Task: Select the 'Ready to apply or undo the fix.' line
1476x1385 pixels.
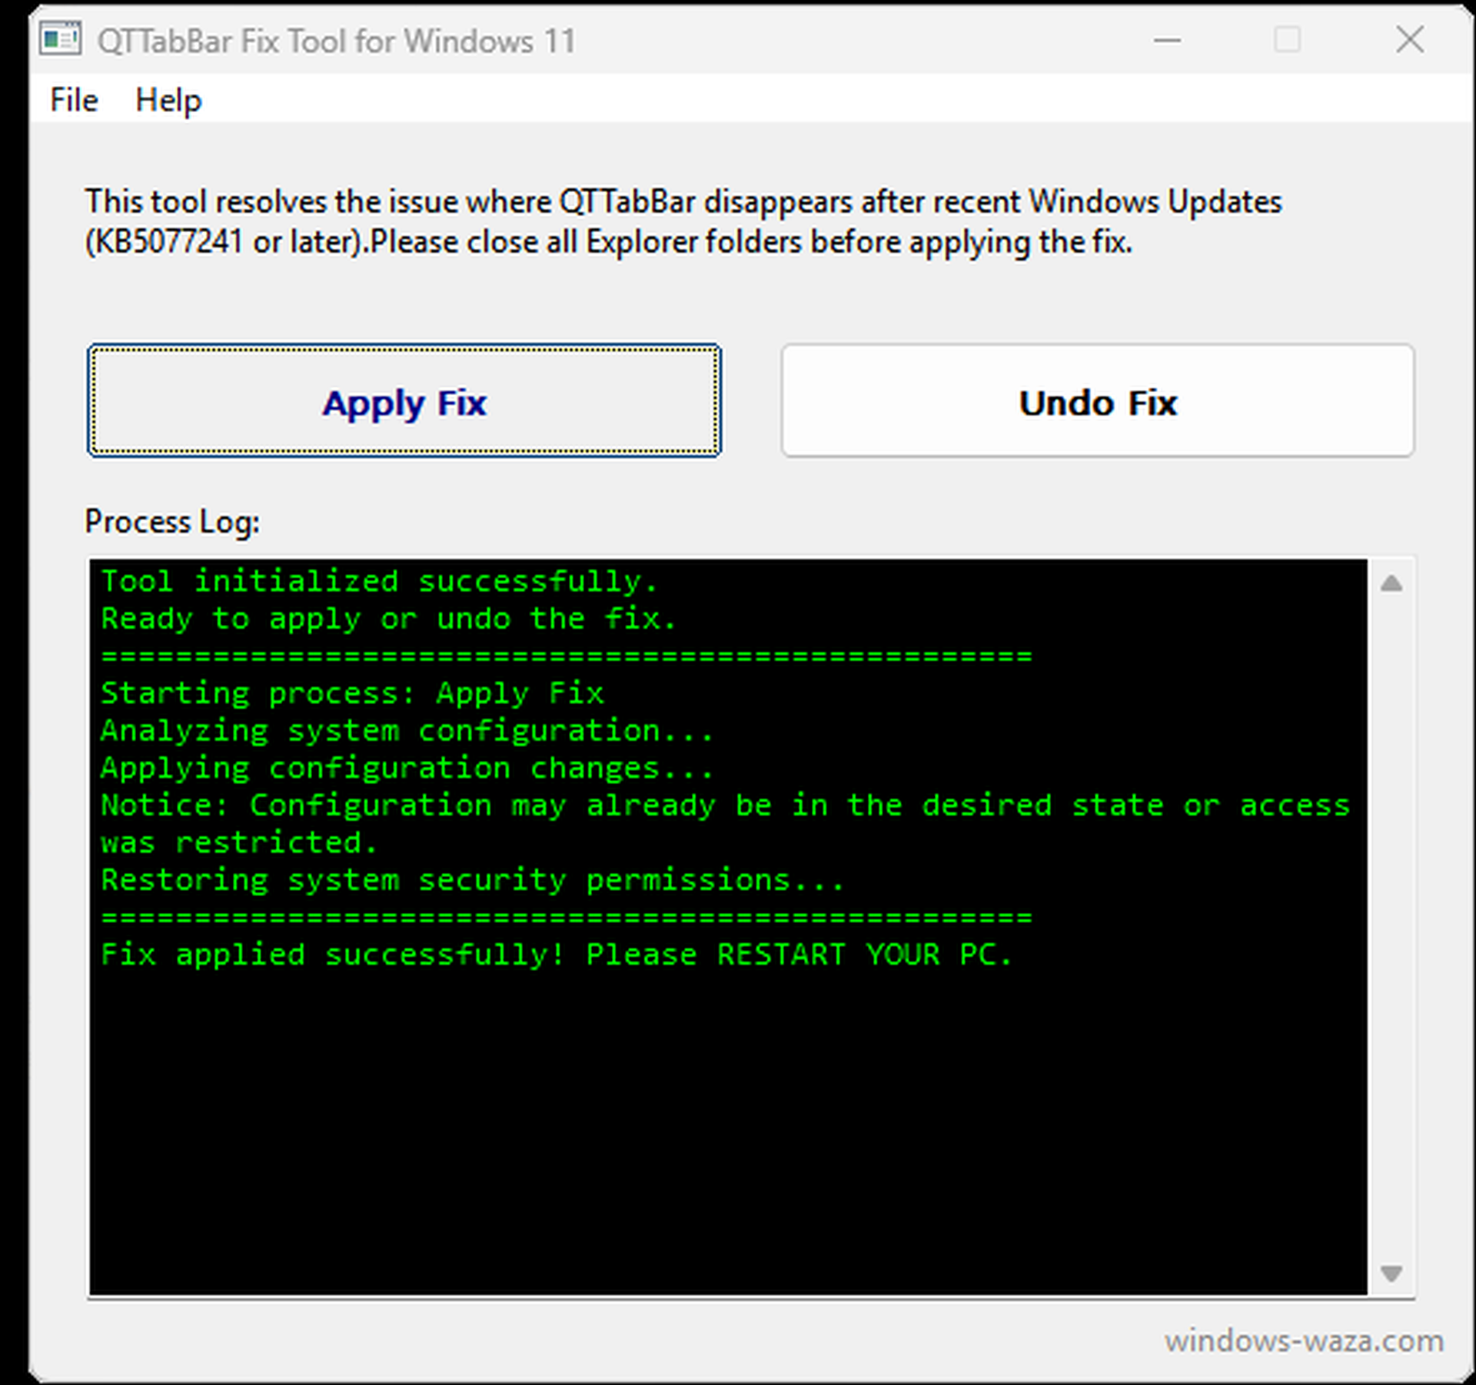Action: (389, 619)
